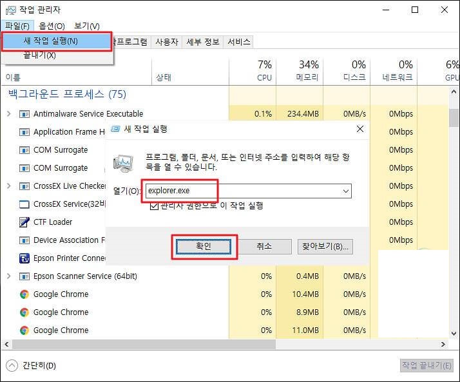The height and width of the screenshot is (382, 460).
Task: Click the Application Frame Host icon
Action: [24, 132]
